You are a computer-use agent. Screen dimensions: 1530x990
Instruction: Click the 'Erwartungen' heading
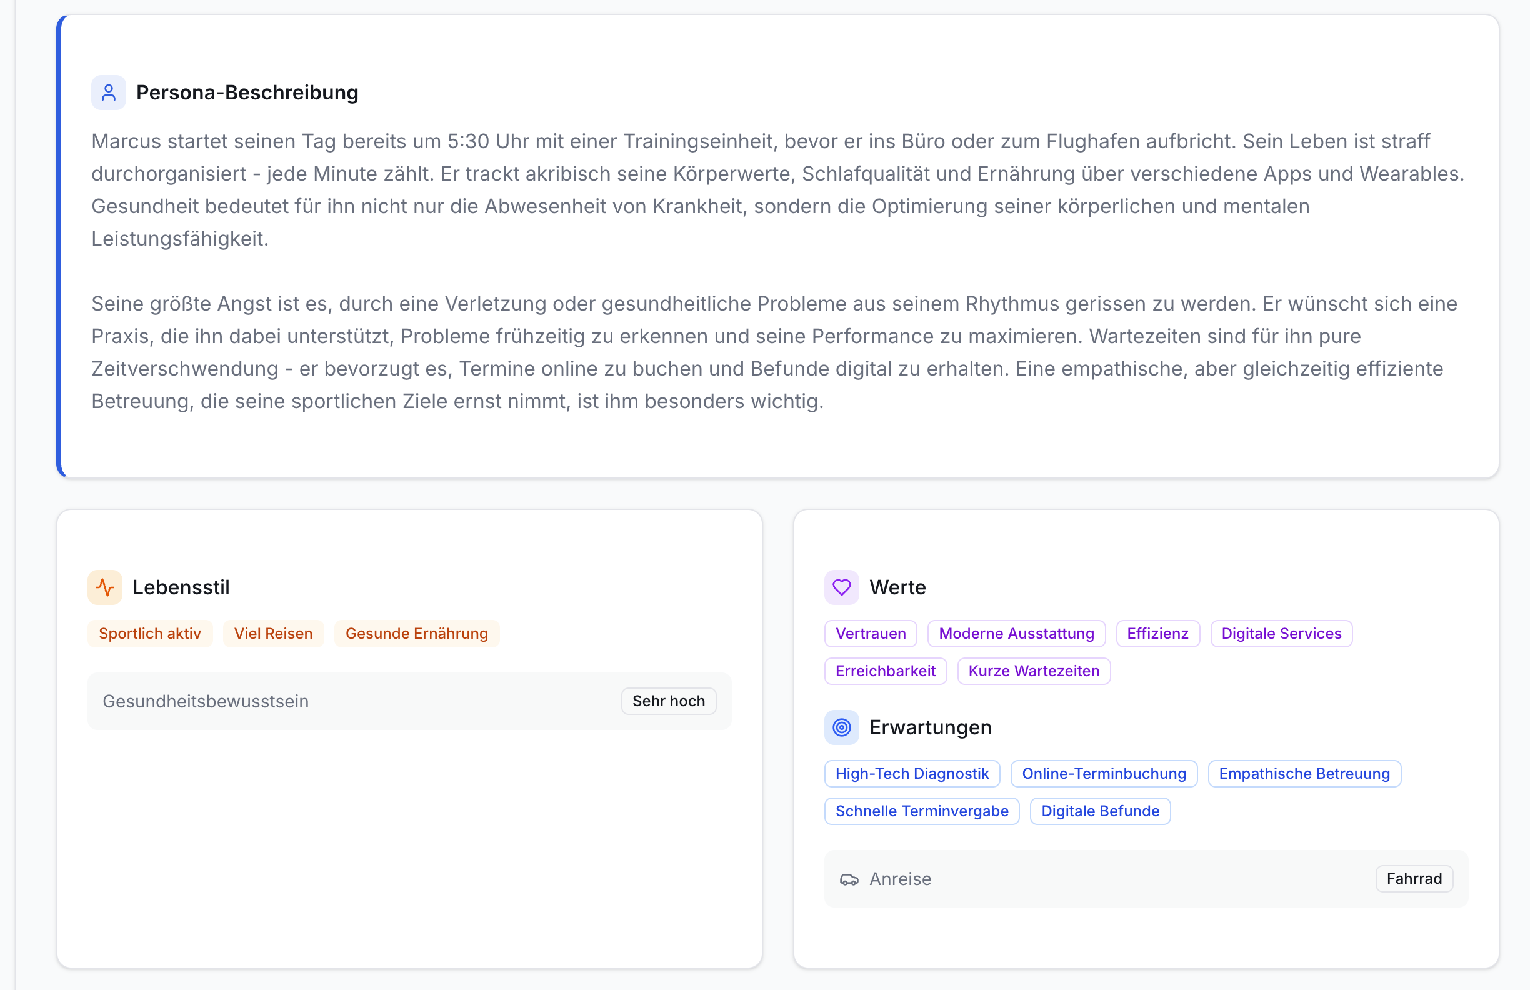(930, 727)
